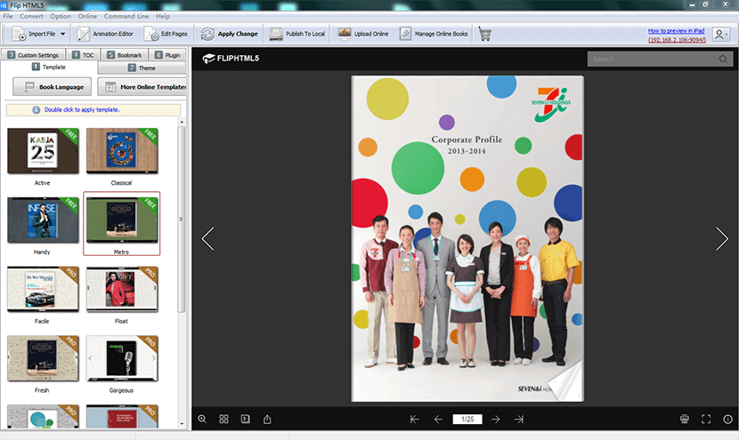Select the Template tab
This screenshot has width=739, height=440.
click(x=49, y=67)
